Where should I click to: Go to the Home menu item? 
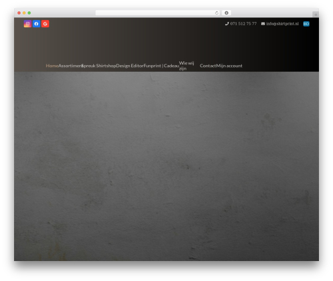click(52, 66)
